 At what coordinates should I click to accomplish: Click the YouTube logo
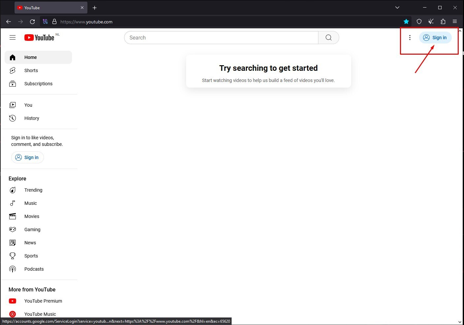39,38
